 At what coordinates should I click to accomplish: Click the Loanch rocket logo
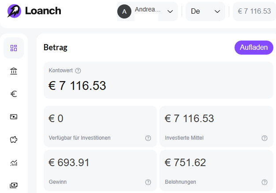point(14,11)
